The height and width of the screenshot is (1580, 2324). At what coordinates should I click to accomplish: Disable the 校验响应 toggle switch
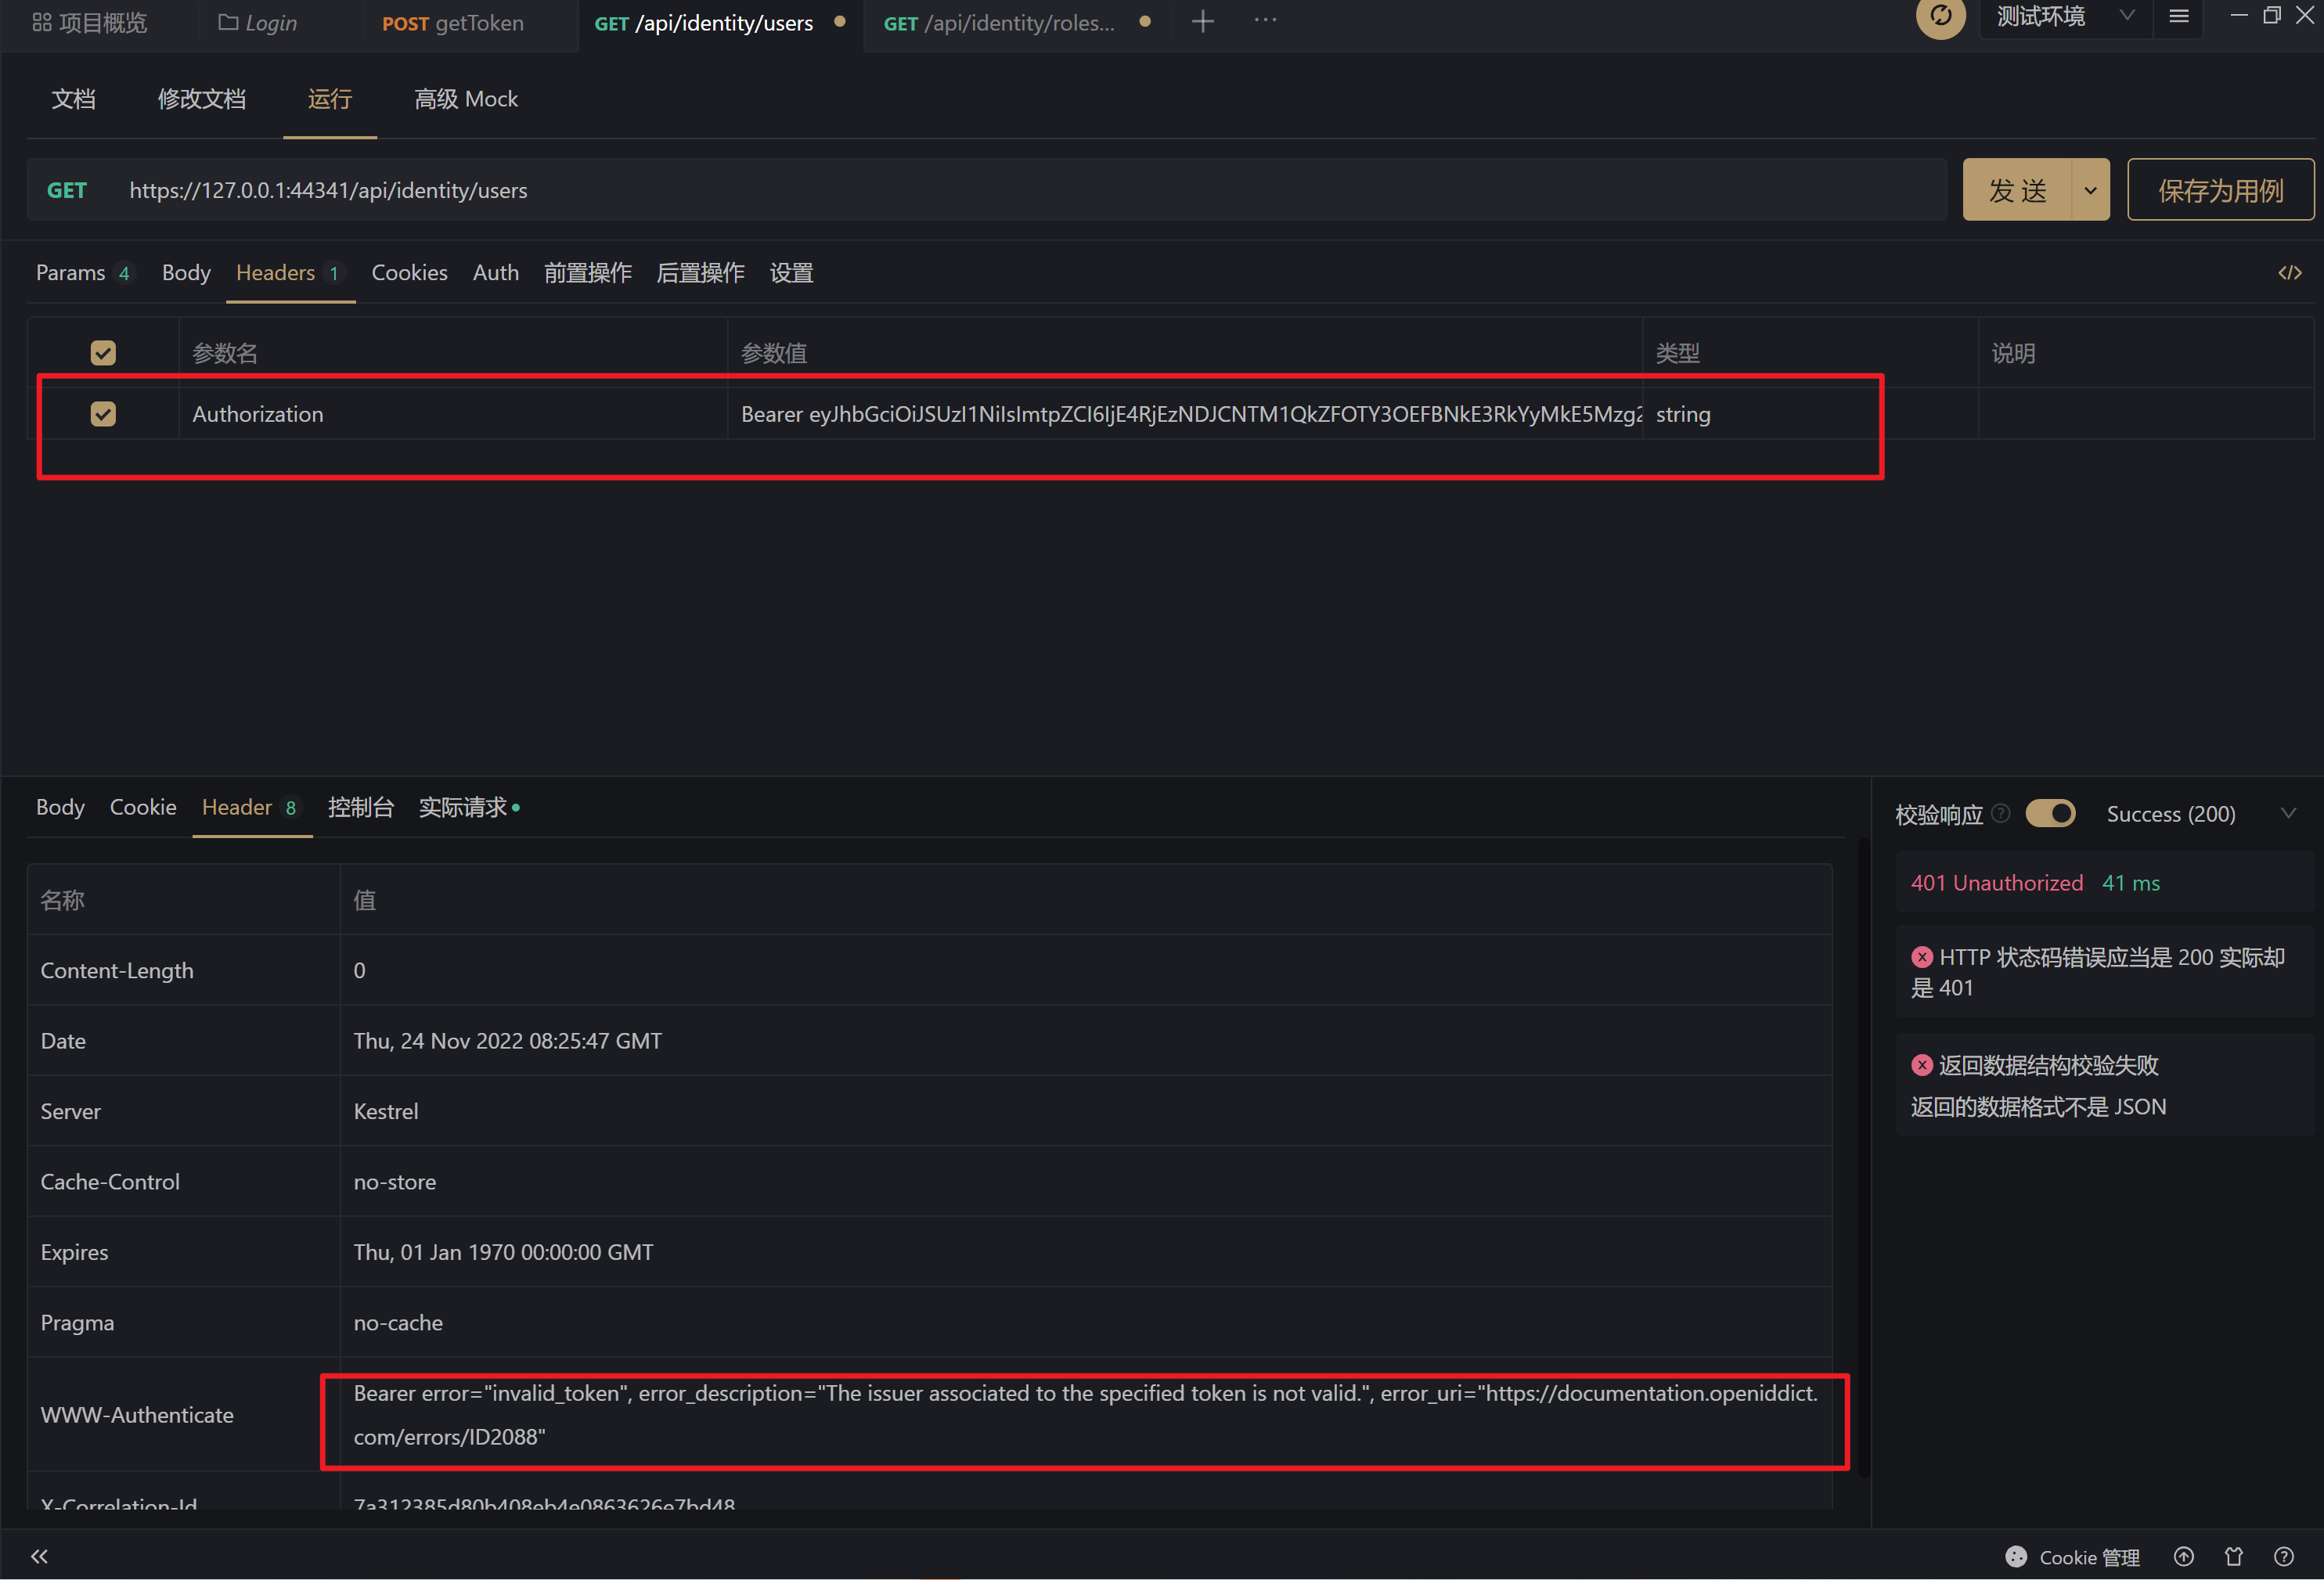[2051, 813]
